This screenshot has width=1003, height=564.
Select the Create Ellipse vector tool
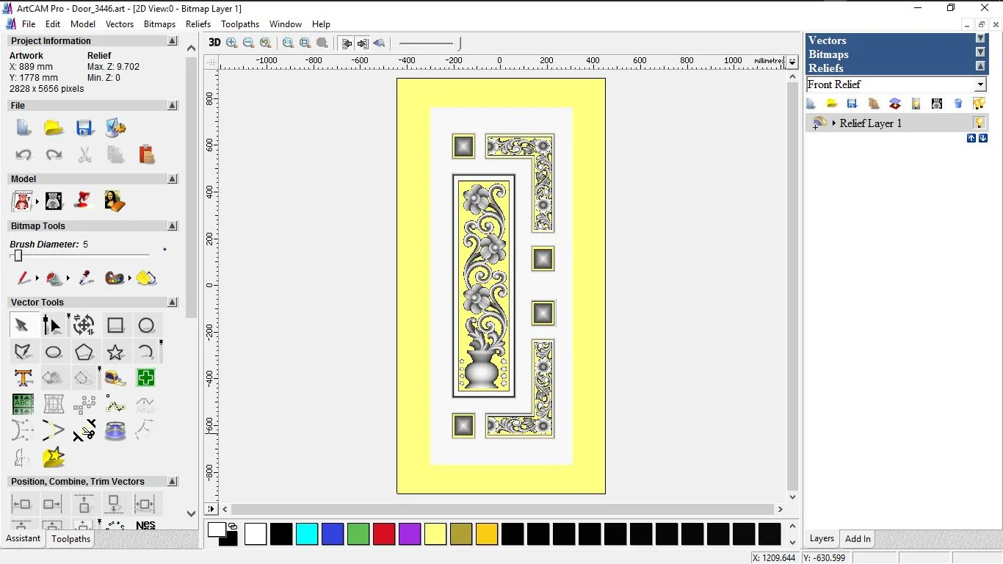coord(54,352)
